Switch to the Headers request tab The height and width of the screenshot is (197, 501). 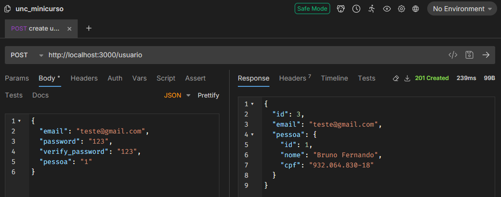tap(84, 78)
